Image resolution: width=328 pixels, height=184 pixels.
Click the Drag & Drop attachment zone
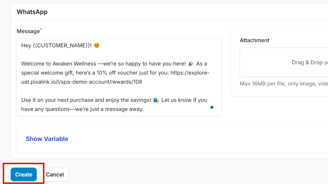(x=284, y=62)
